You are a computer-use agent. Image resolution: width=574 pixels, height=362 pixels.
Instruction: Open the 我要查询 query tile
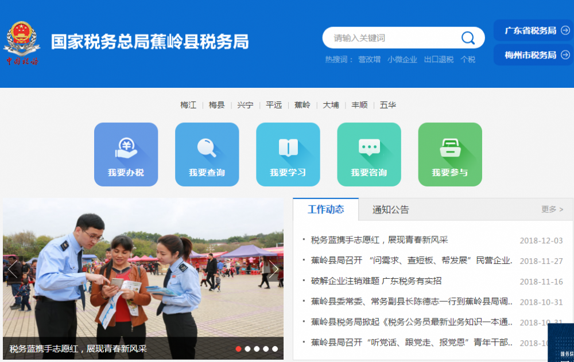coord(207,154)
